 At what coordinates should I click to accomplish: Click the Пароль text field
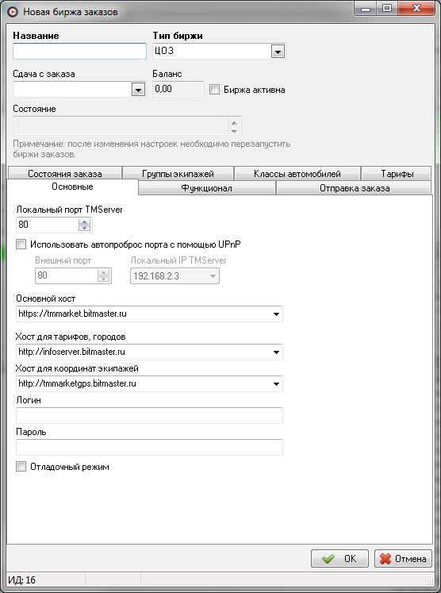coord(149,448)
